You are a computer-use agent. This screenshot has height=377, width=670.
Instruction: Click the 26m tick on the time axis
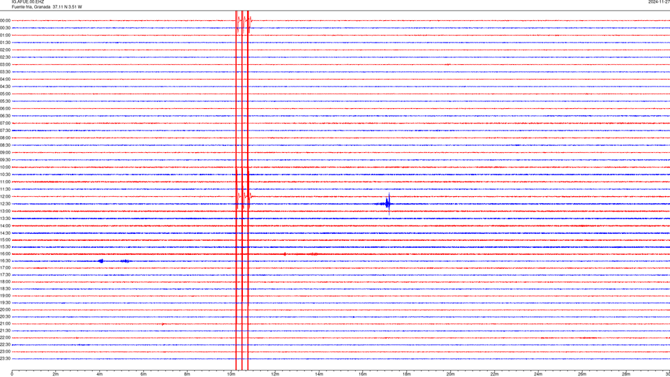582,374
